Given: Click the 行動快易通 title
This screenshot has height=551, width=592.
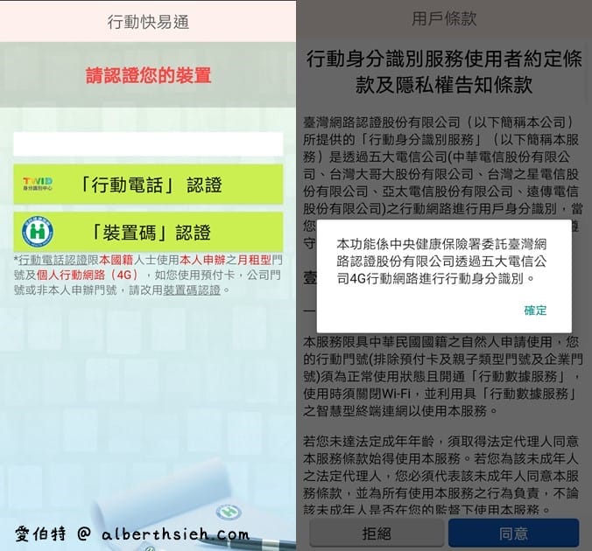Looking at the screenshot, I should tap(148, 22).
